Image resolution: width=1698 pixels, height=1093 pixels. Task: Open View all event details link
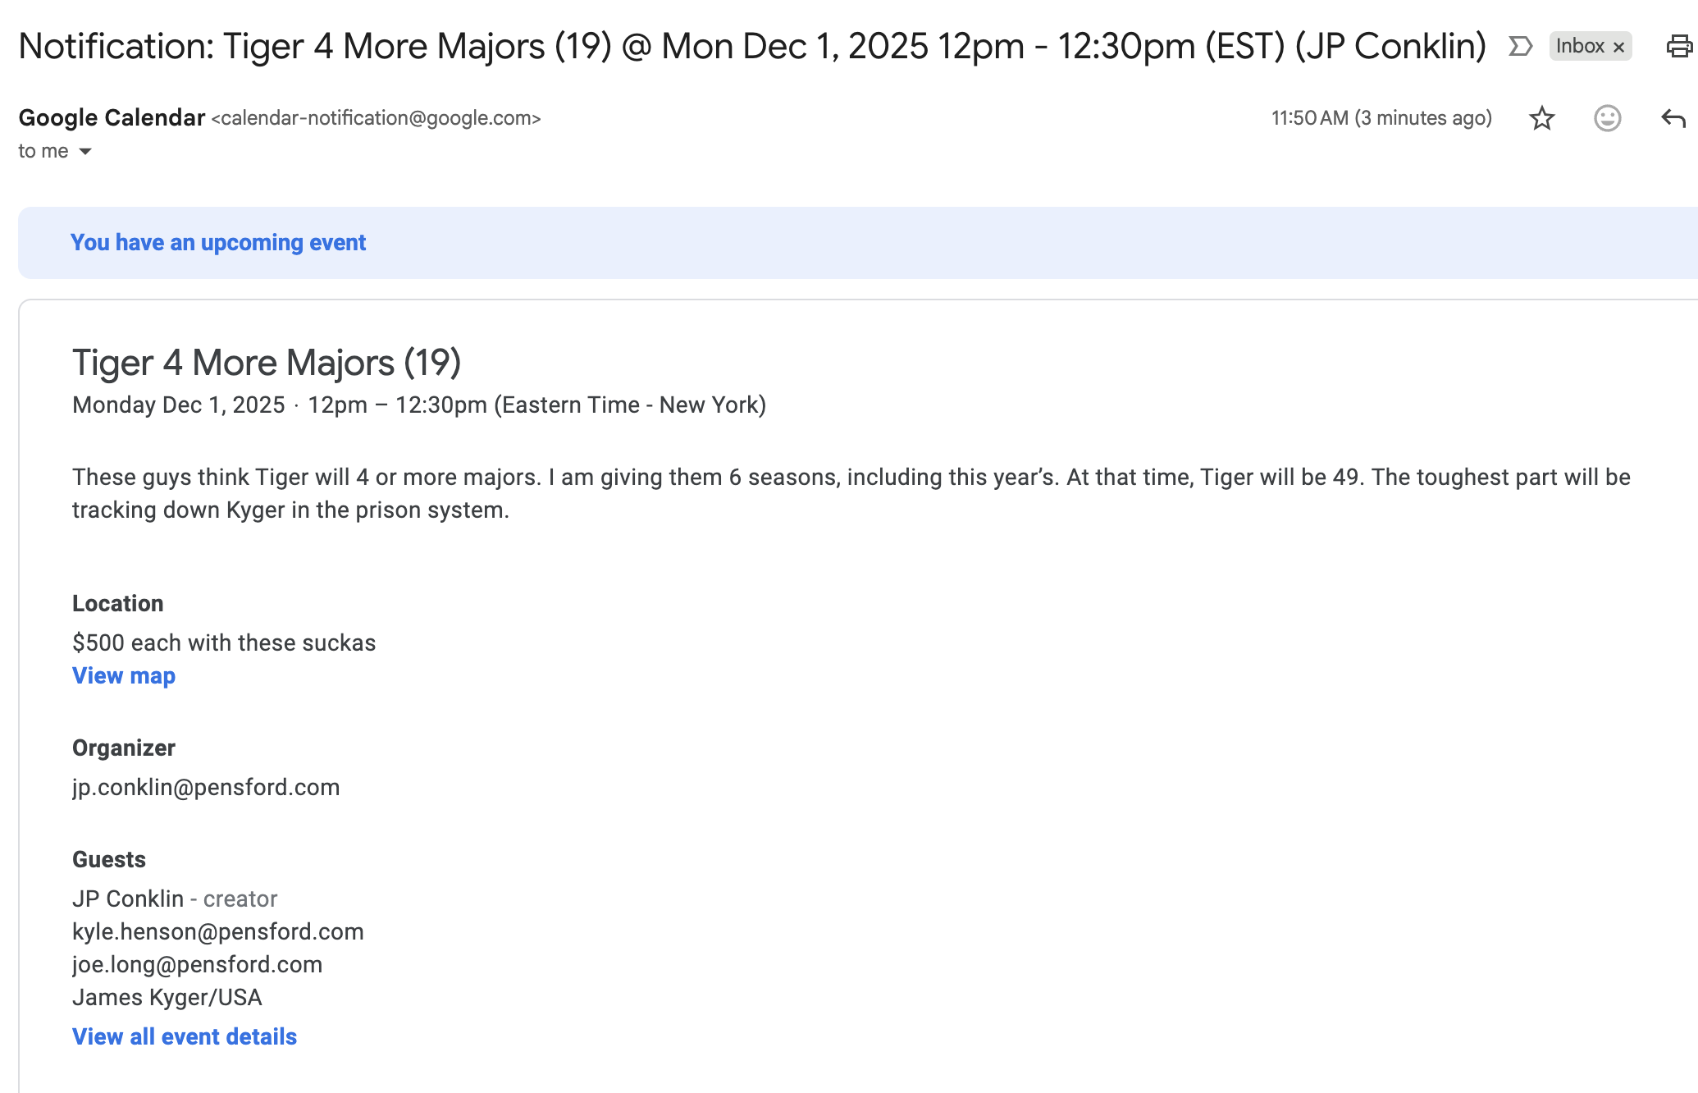pyautogui.click(x=185, y=1036)
